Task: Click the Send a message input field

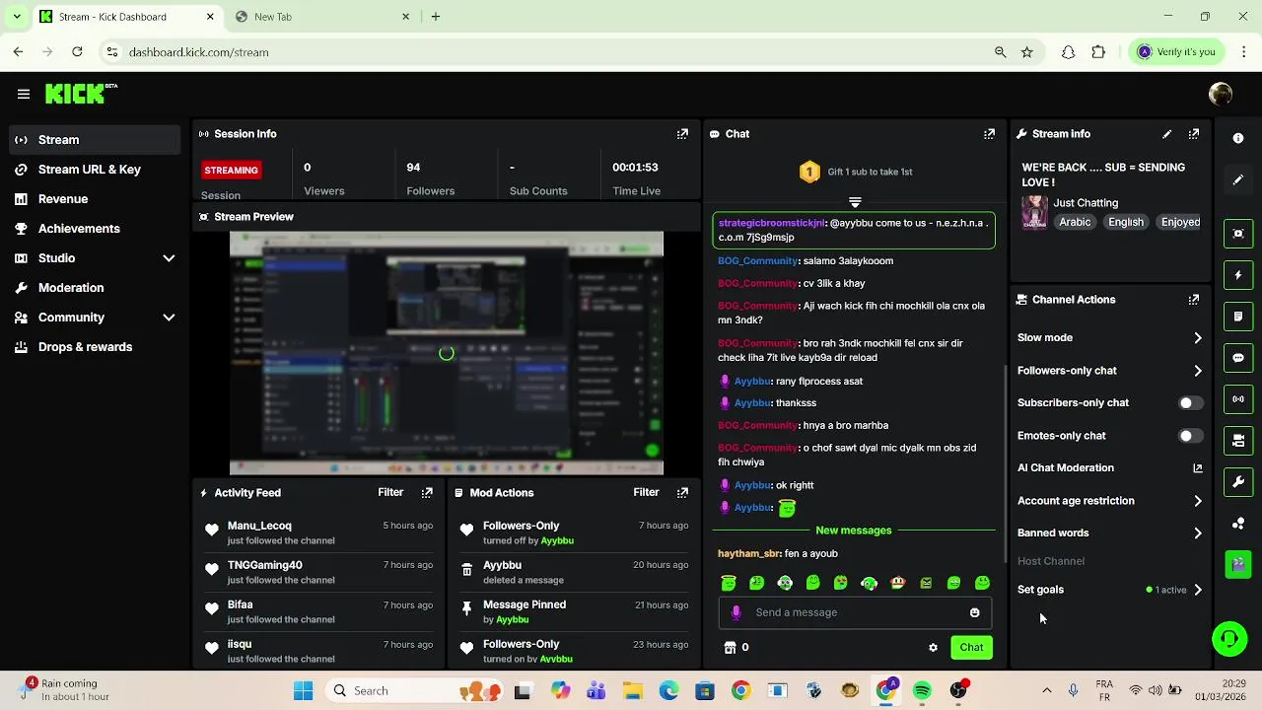Action: 855,612
